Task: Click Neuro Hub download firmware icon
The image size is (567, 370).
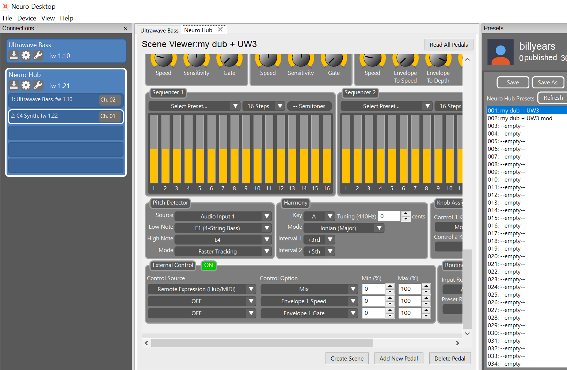Action: (14, 85)
